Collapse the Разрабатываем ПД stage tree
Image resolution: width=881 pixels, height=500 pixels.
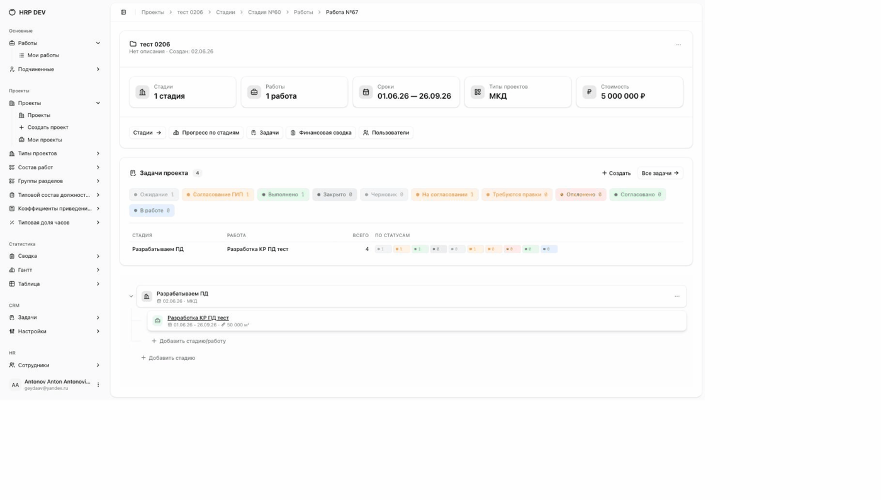(x=131, y=296)
